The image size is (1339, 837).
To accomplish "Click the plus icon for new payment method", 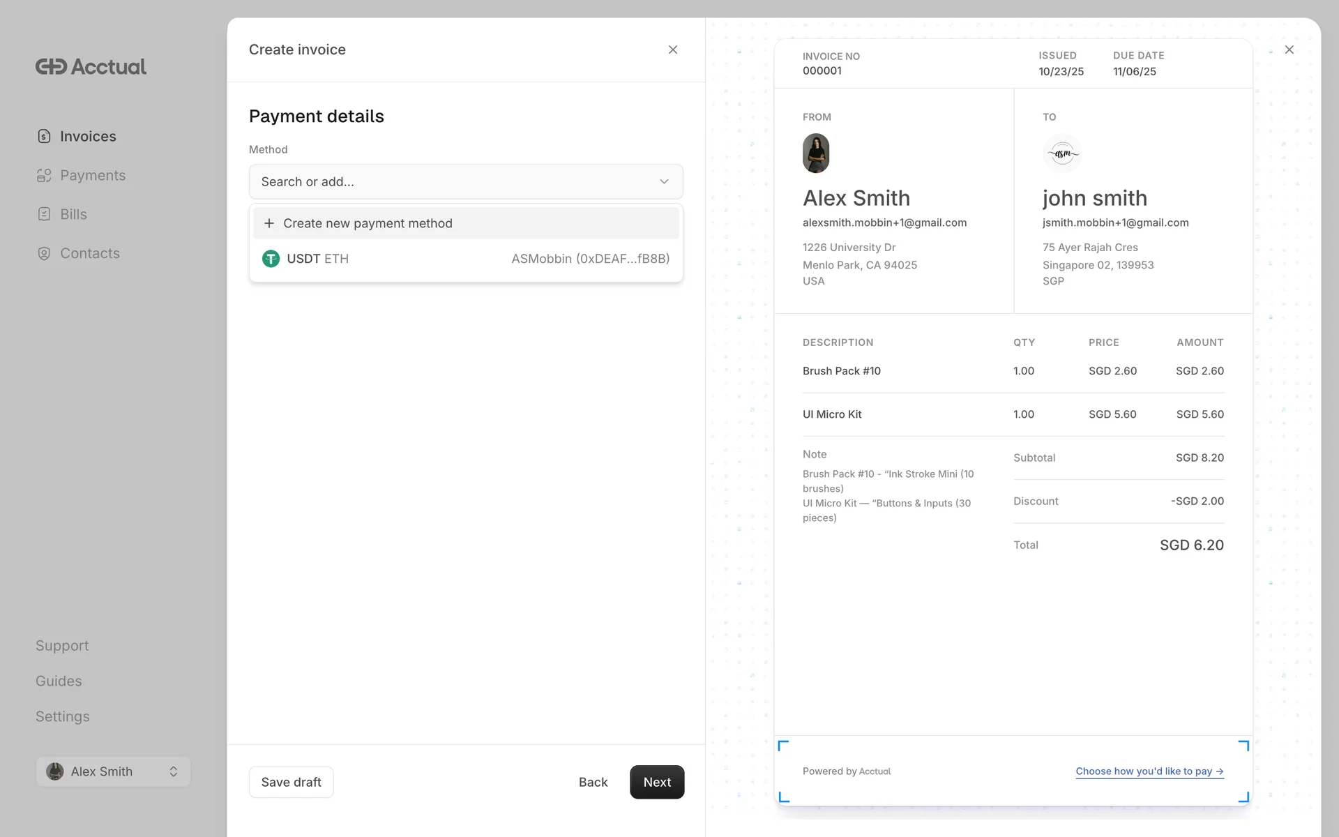I will pyautogui.click(x=269, y=223).
